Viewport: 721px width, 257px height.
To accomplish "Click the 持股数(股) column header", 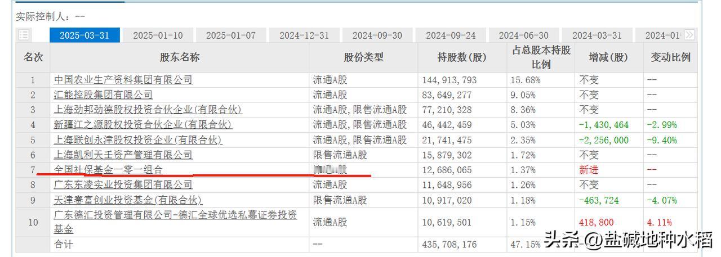I will [462, 57].
